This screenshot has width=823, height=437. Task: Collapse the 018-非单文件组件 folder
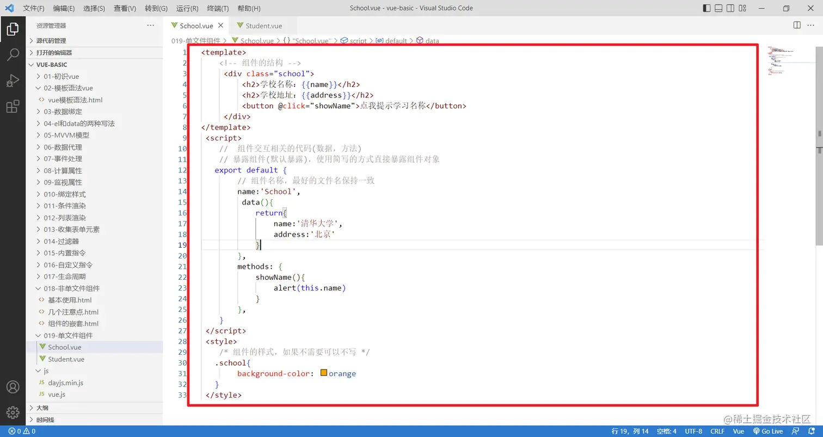point(95,288)
